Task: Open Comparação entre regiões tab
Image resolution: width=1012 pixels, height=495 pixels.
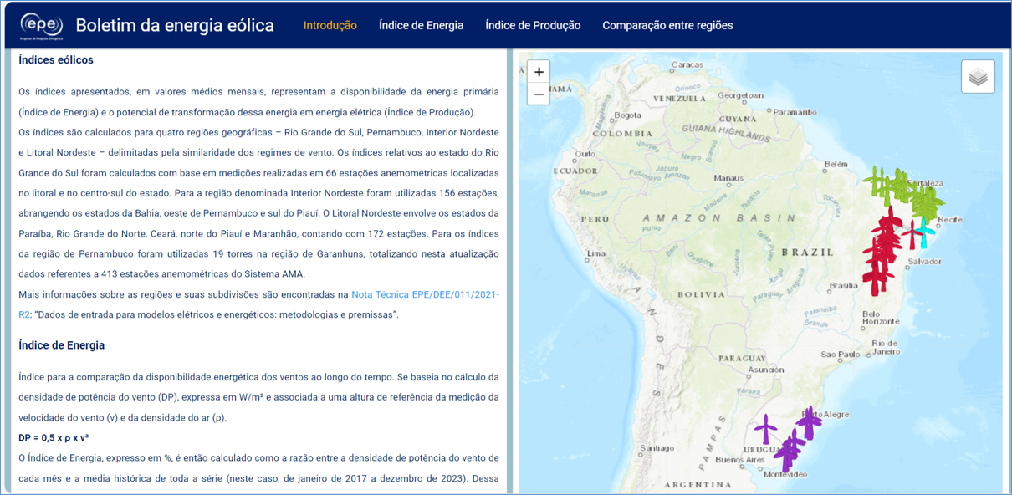Action: click(x=667, y=25)
